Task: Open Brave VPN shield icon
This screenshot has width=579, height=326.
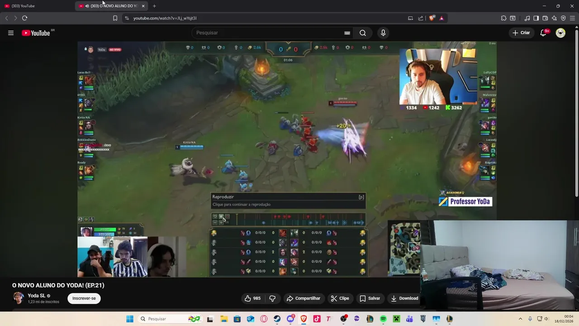Action: 563,18
